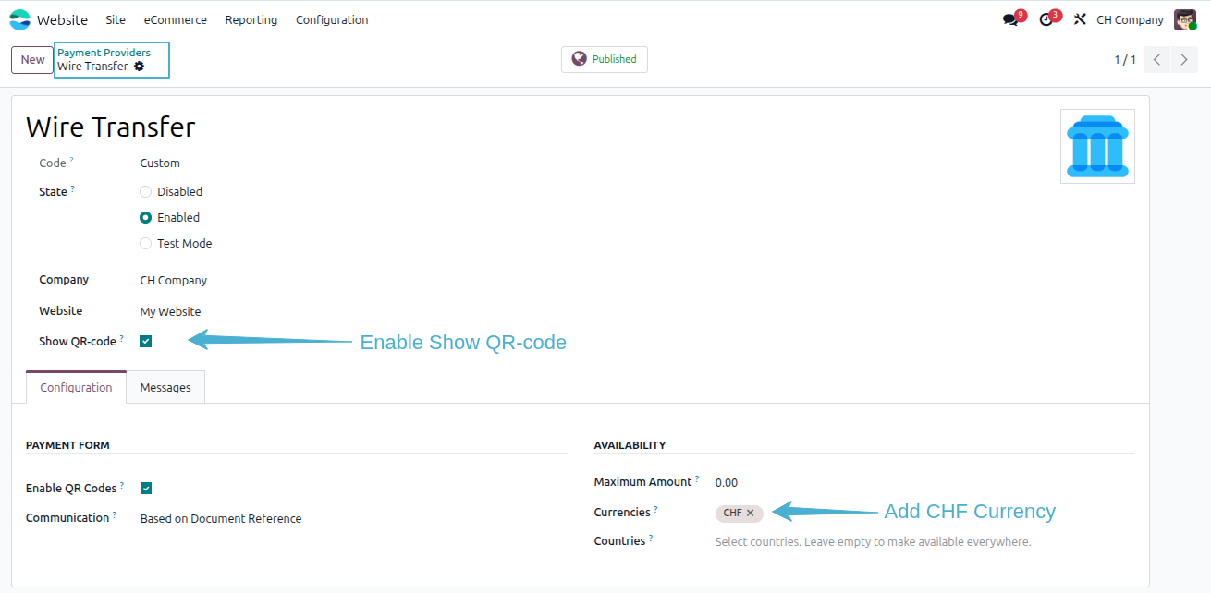
Task: Go to the next record arrow
Action: [x=1184, y=59]
